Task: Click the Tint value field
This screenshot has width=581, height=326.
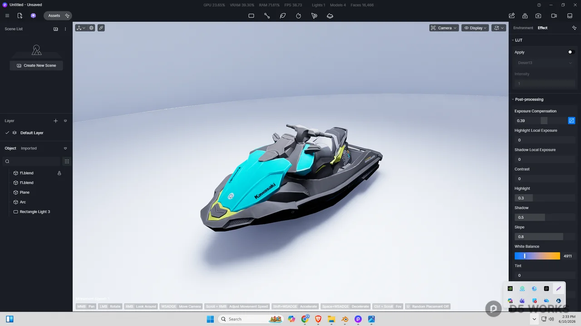Action: click(x=545, y=275)
